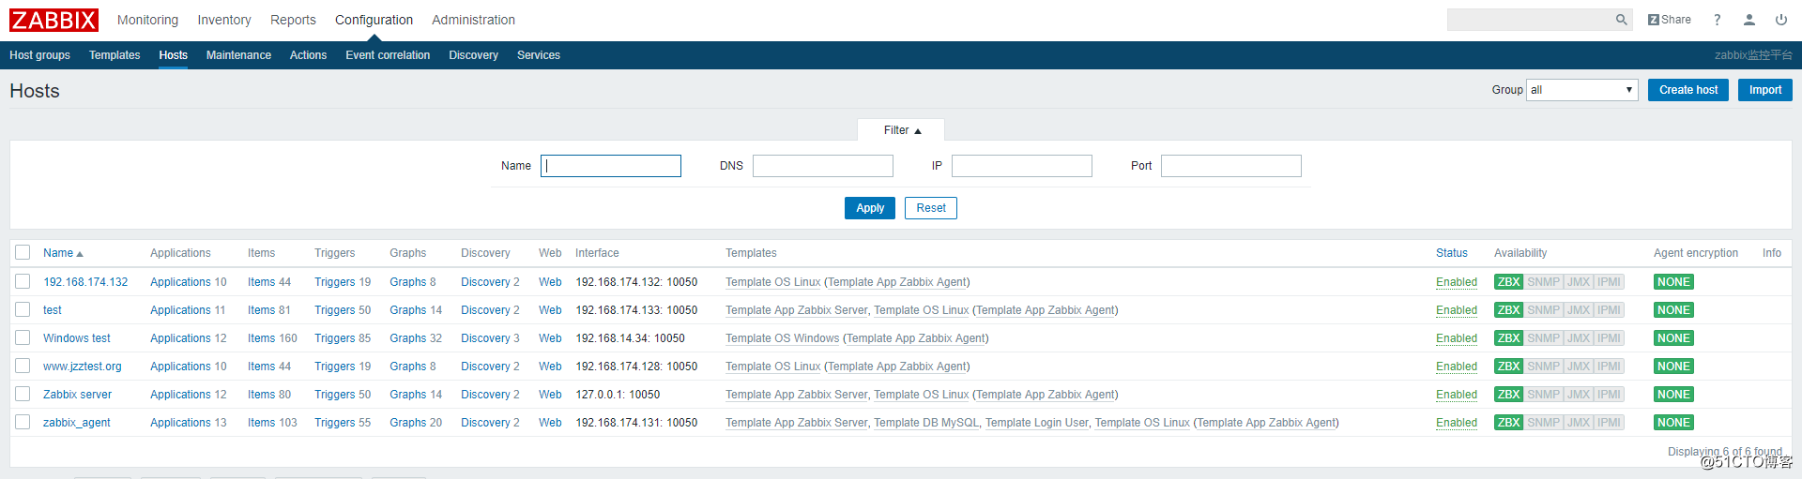This screenshot has width=1802, height=479.
Task: Toggle Enabled status for Zabbix server
Action: tap(1457, 395)
